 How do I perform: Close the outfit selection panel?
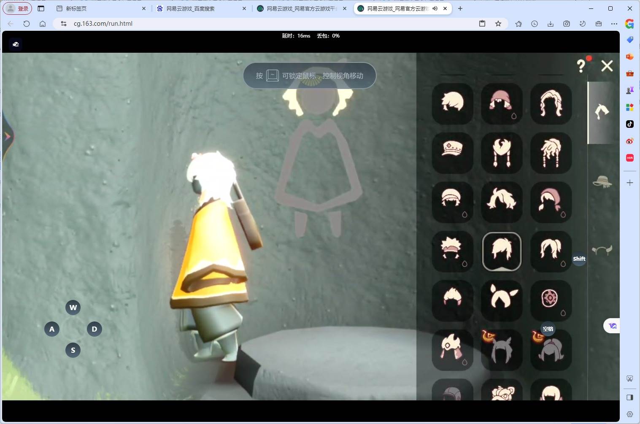point(607,66)
